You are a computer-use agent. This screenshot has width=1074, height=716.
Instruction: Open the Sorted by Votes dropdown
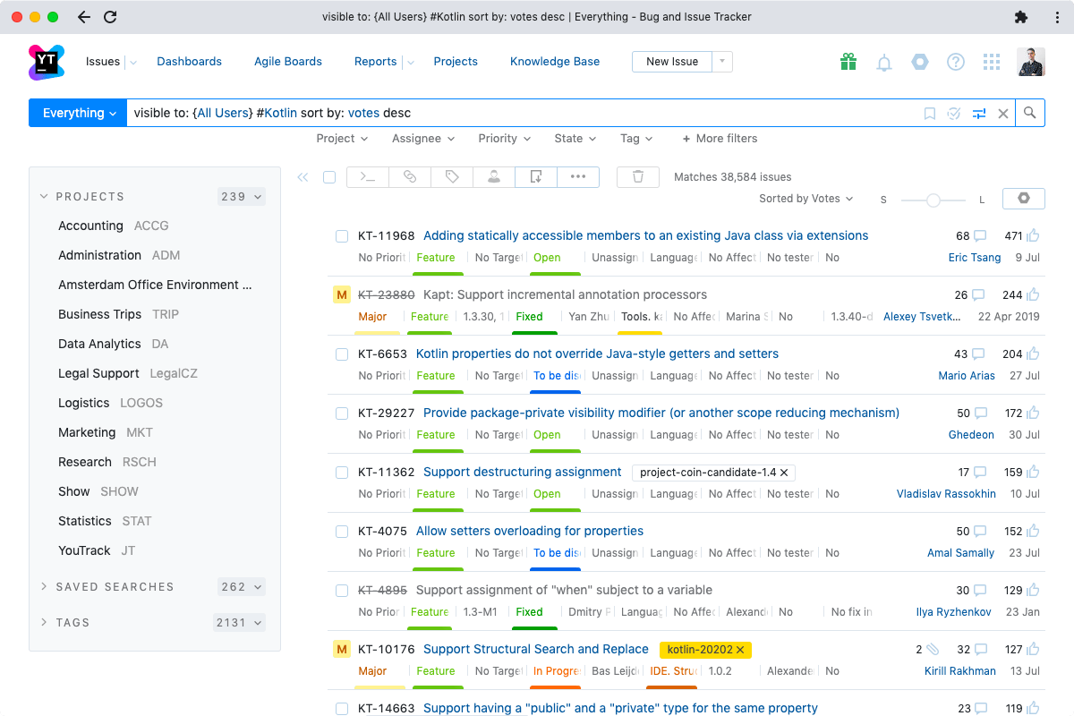tap(805, 199)
